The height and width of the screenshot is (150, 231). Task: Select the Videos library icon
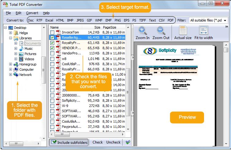21,59
